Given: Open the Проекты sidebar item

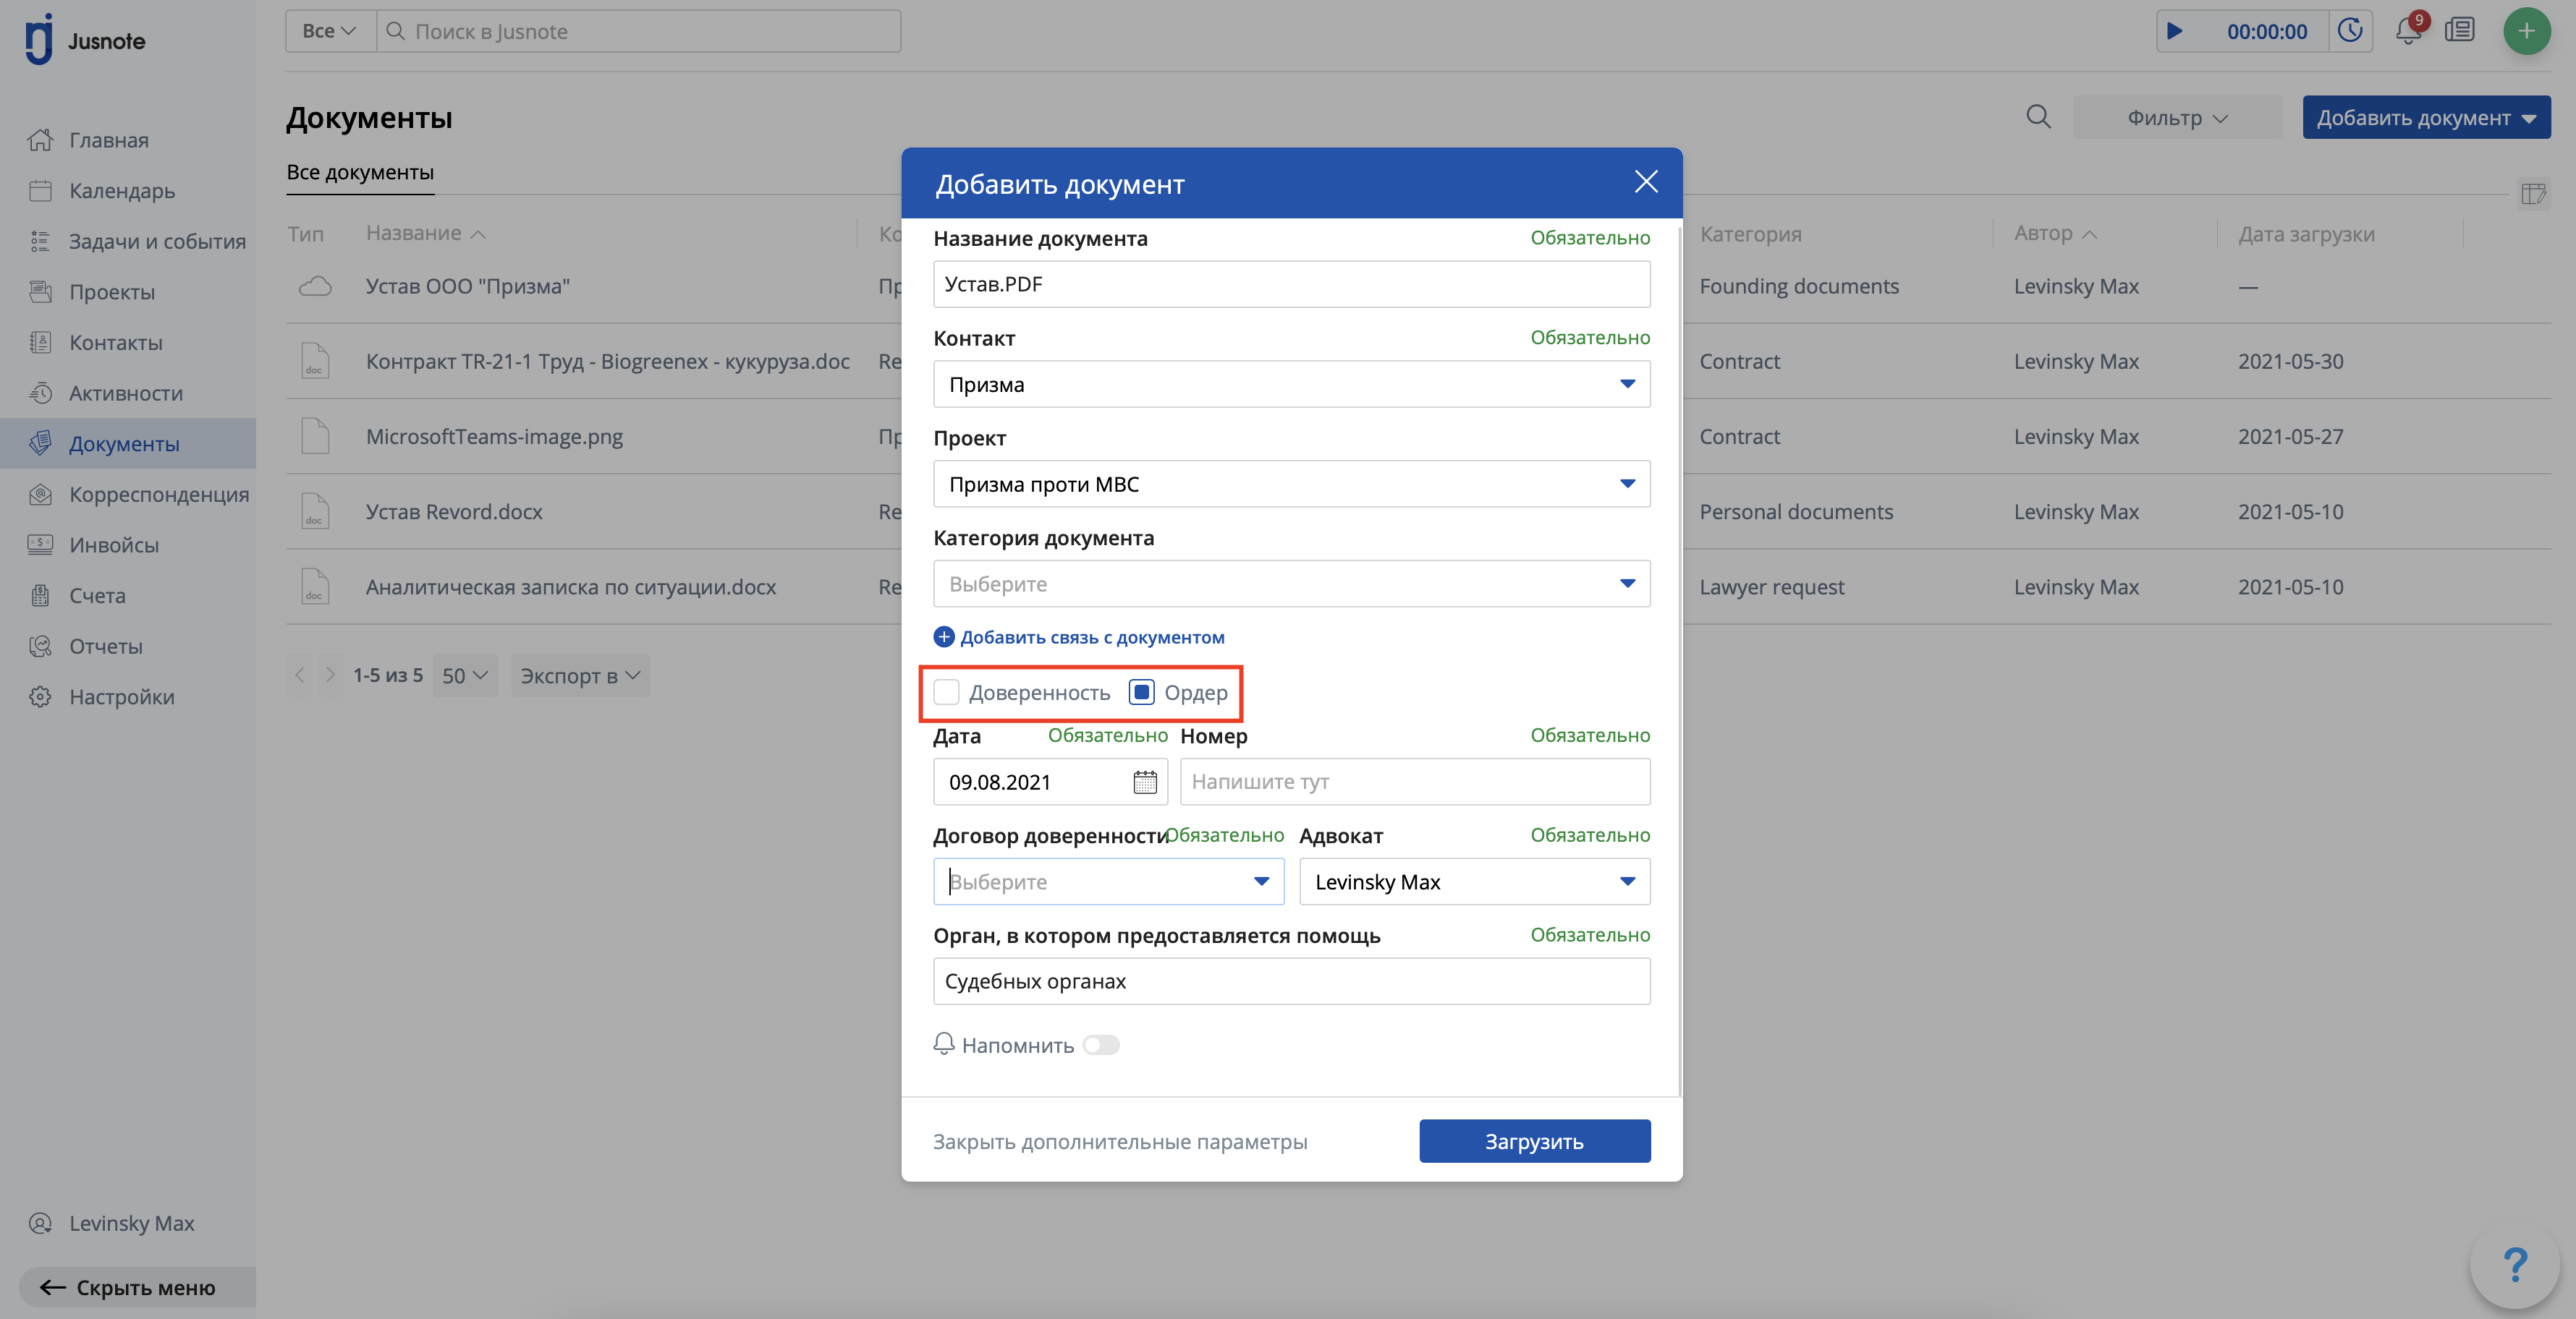Looking at the screenshot, I should coord(112,291).
